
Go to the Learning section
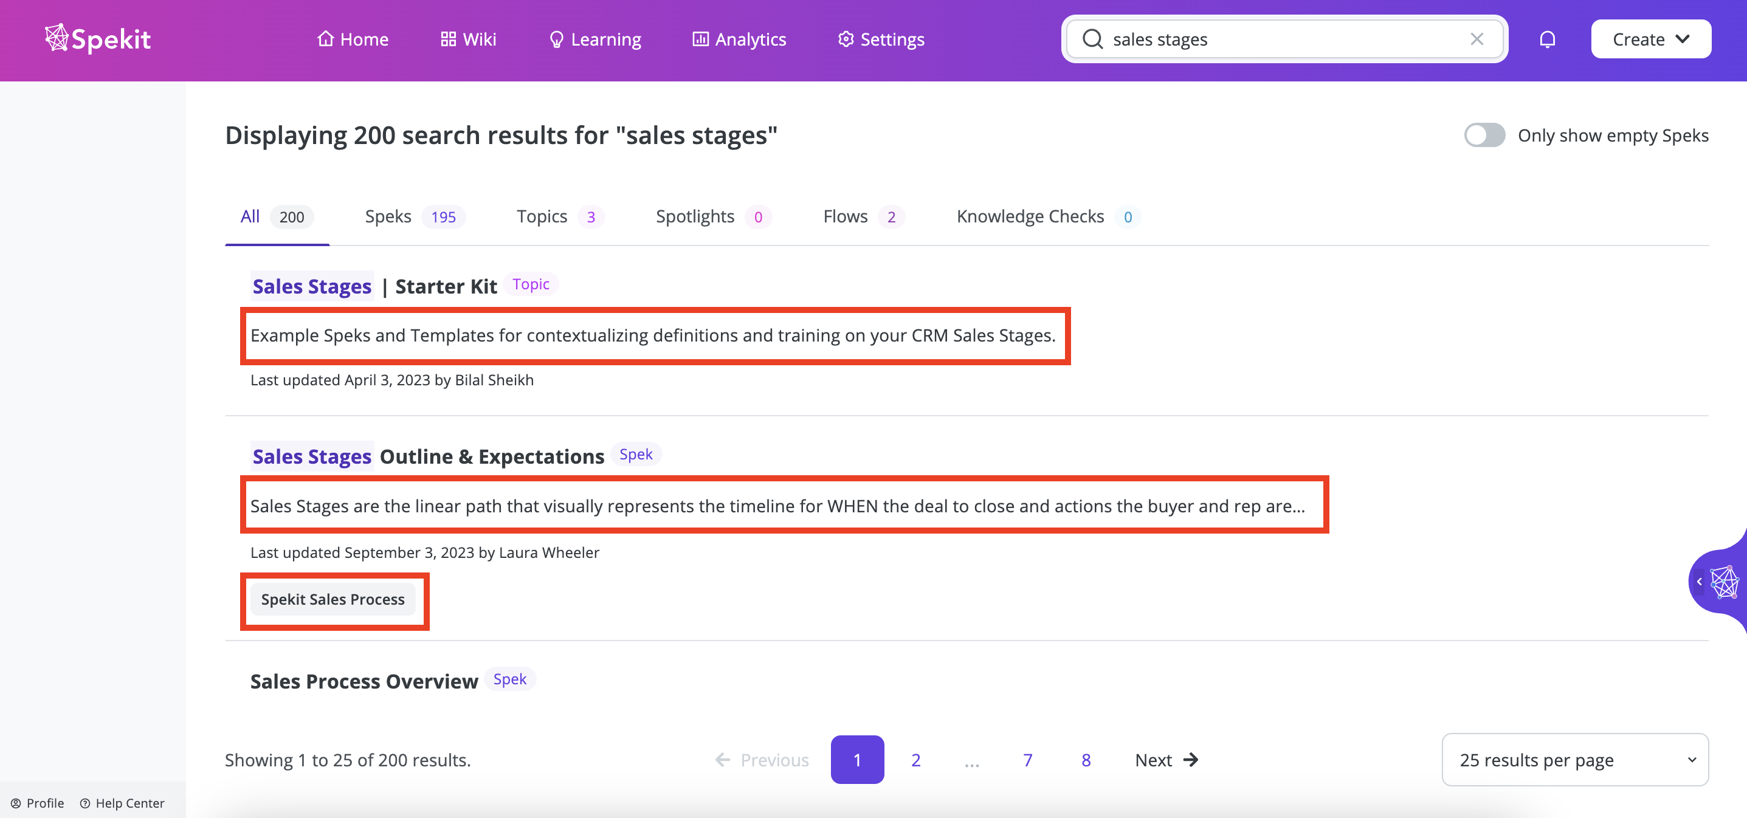click(x=594, y=40)
